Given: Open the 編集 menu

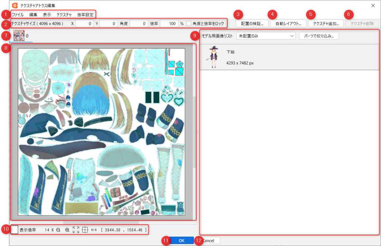Looking at the screenshot, I should point(33,15).
